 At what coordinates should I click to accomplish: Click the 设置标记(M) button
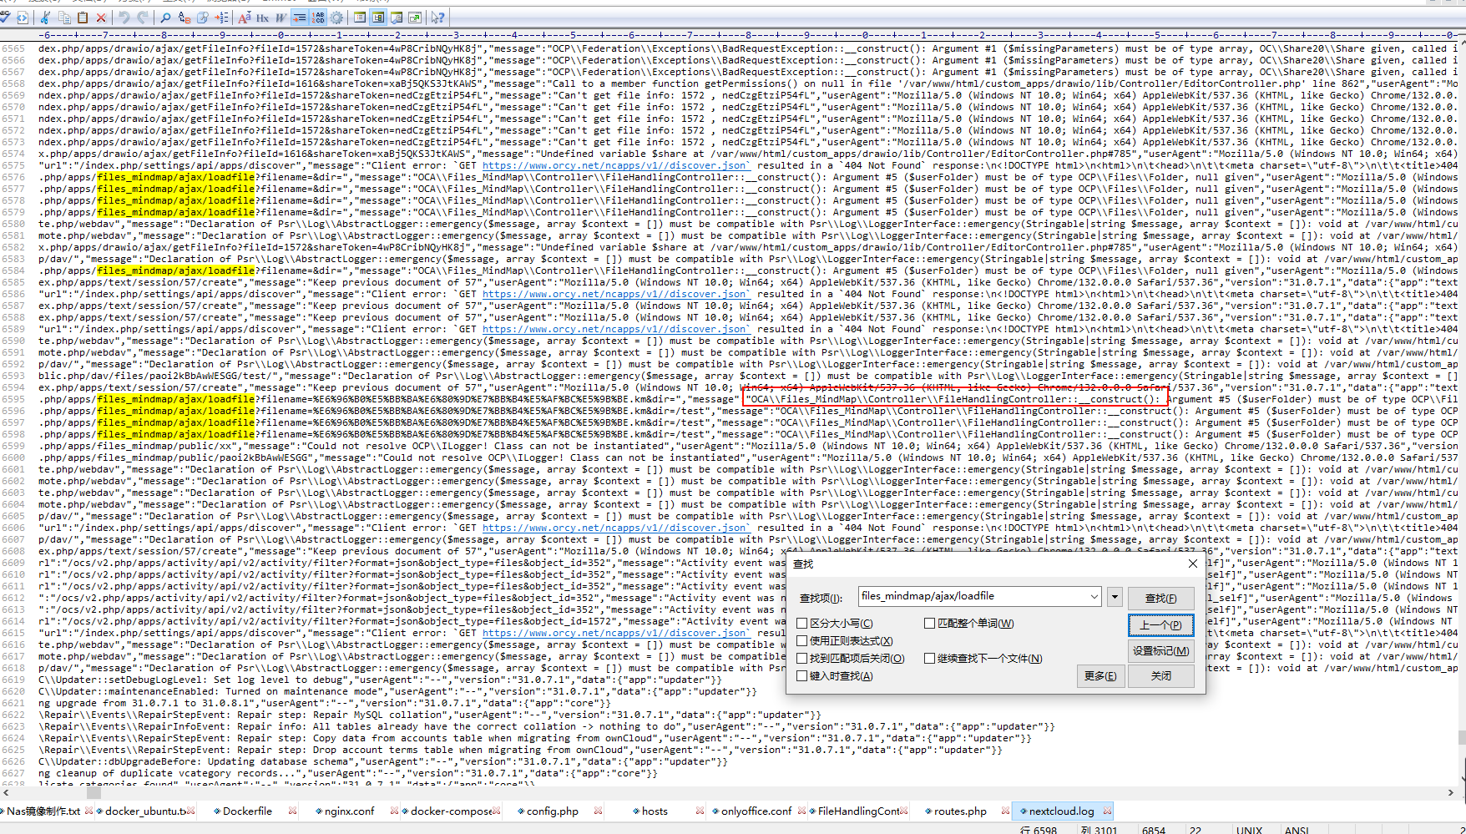point(1160,650)
